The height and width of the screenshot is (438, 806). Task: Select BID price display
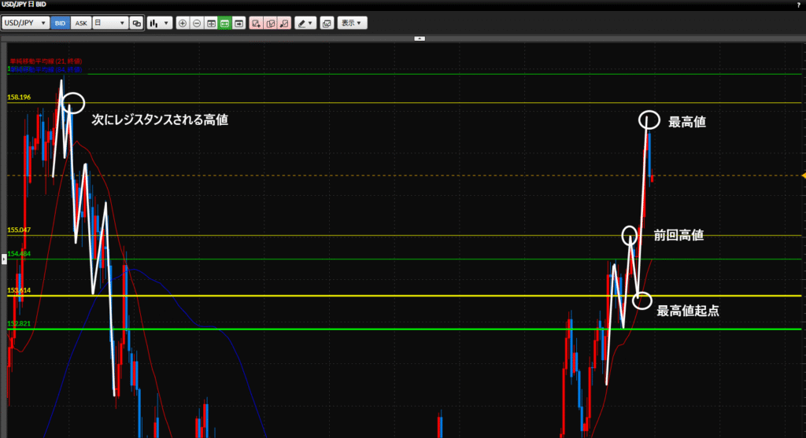click(x=60, y=24)
